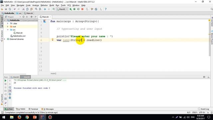Close the Main.kt editor tab
The height and width of the screenshot is (120, 213).
pyautogui.click(x=50, y=17)
